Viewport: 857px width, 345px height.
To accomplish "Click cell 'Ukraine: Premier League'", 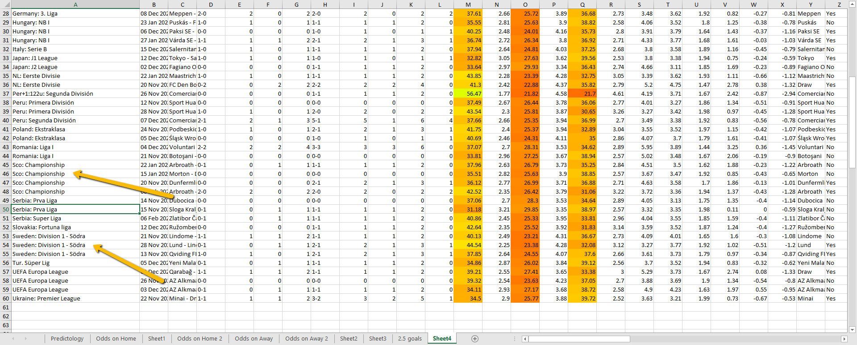I will pyautogui.click(x=75, y=298).
